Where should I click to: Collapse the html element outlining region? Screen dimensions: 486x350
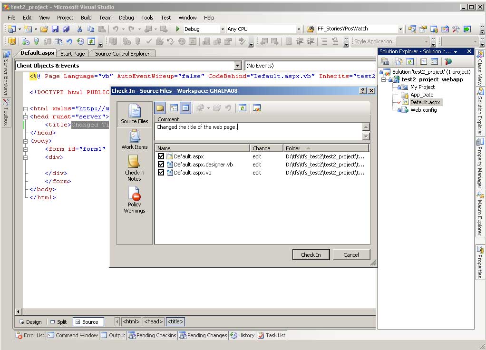pyautogui.click(x=25, y=109)
